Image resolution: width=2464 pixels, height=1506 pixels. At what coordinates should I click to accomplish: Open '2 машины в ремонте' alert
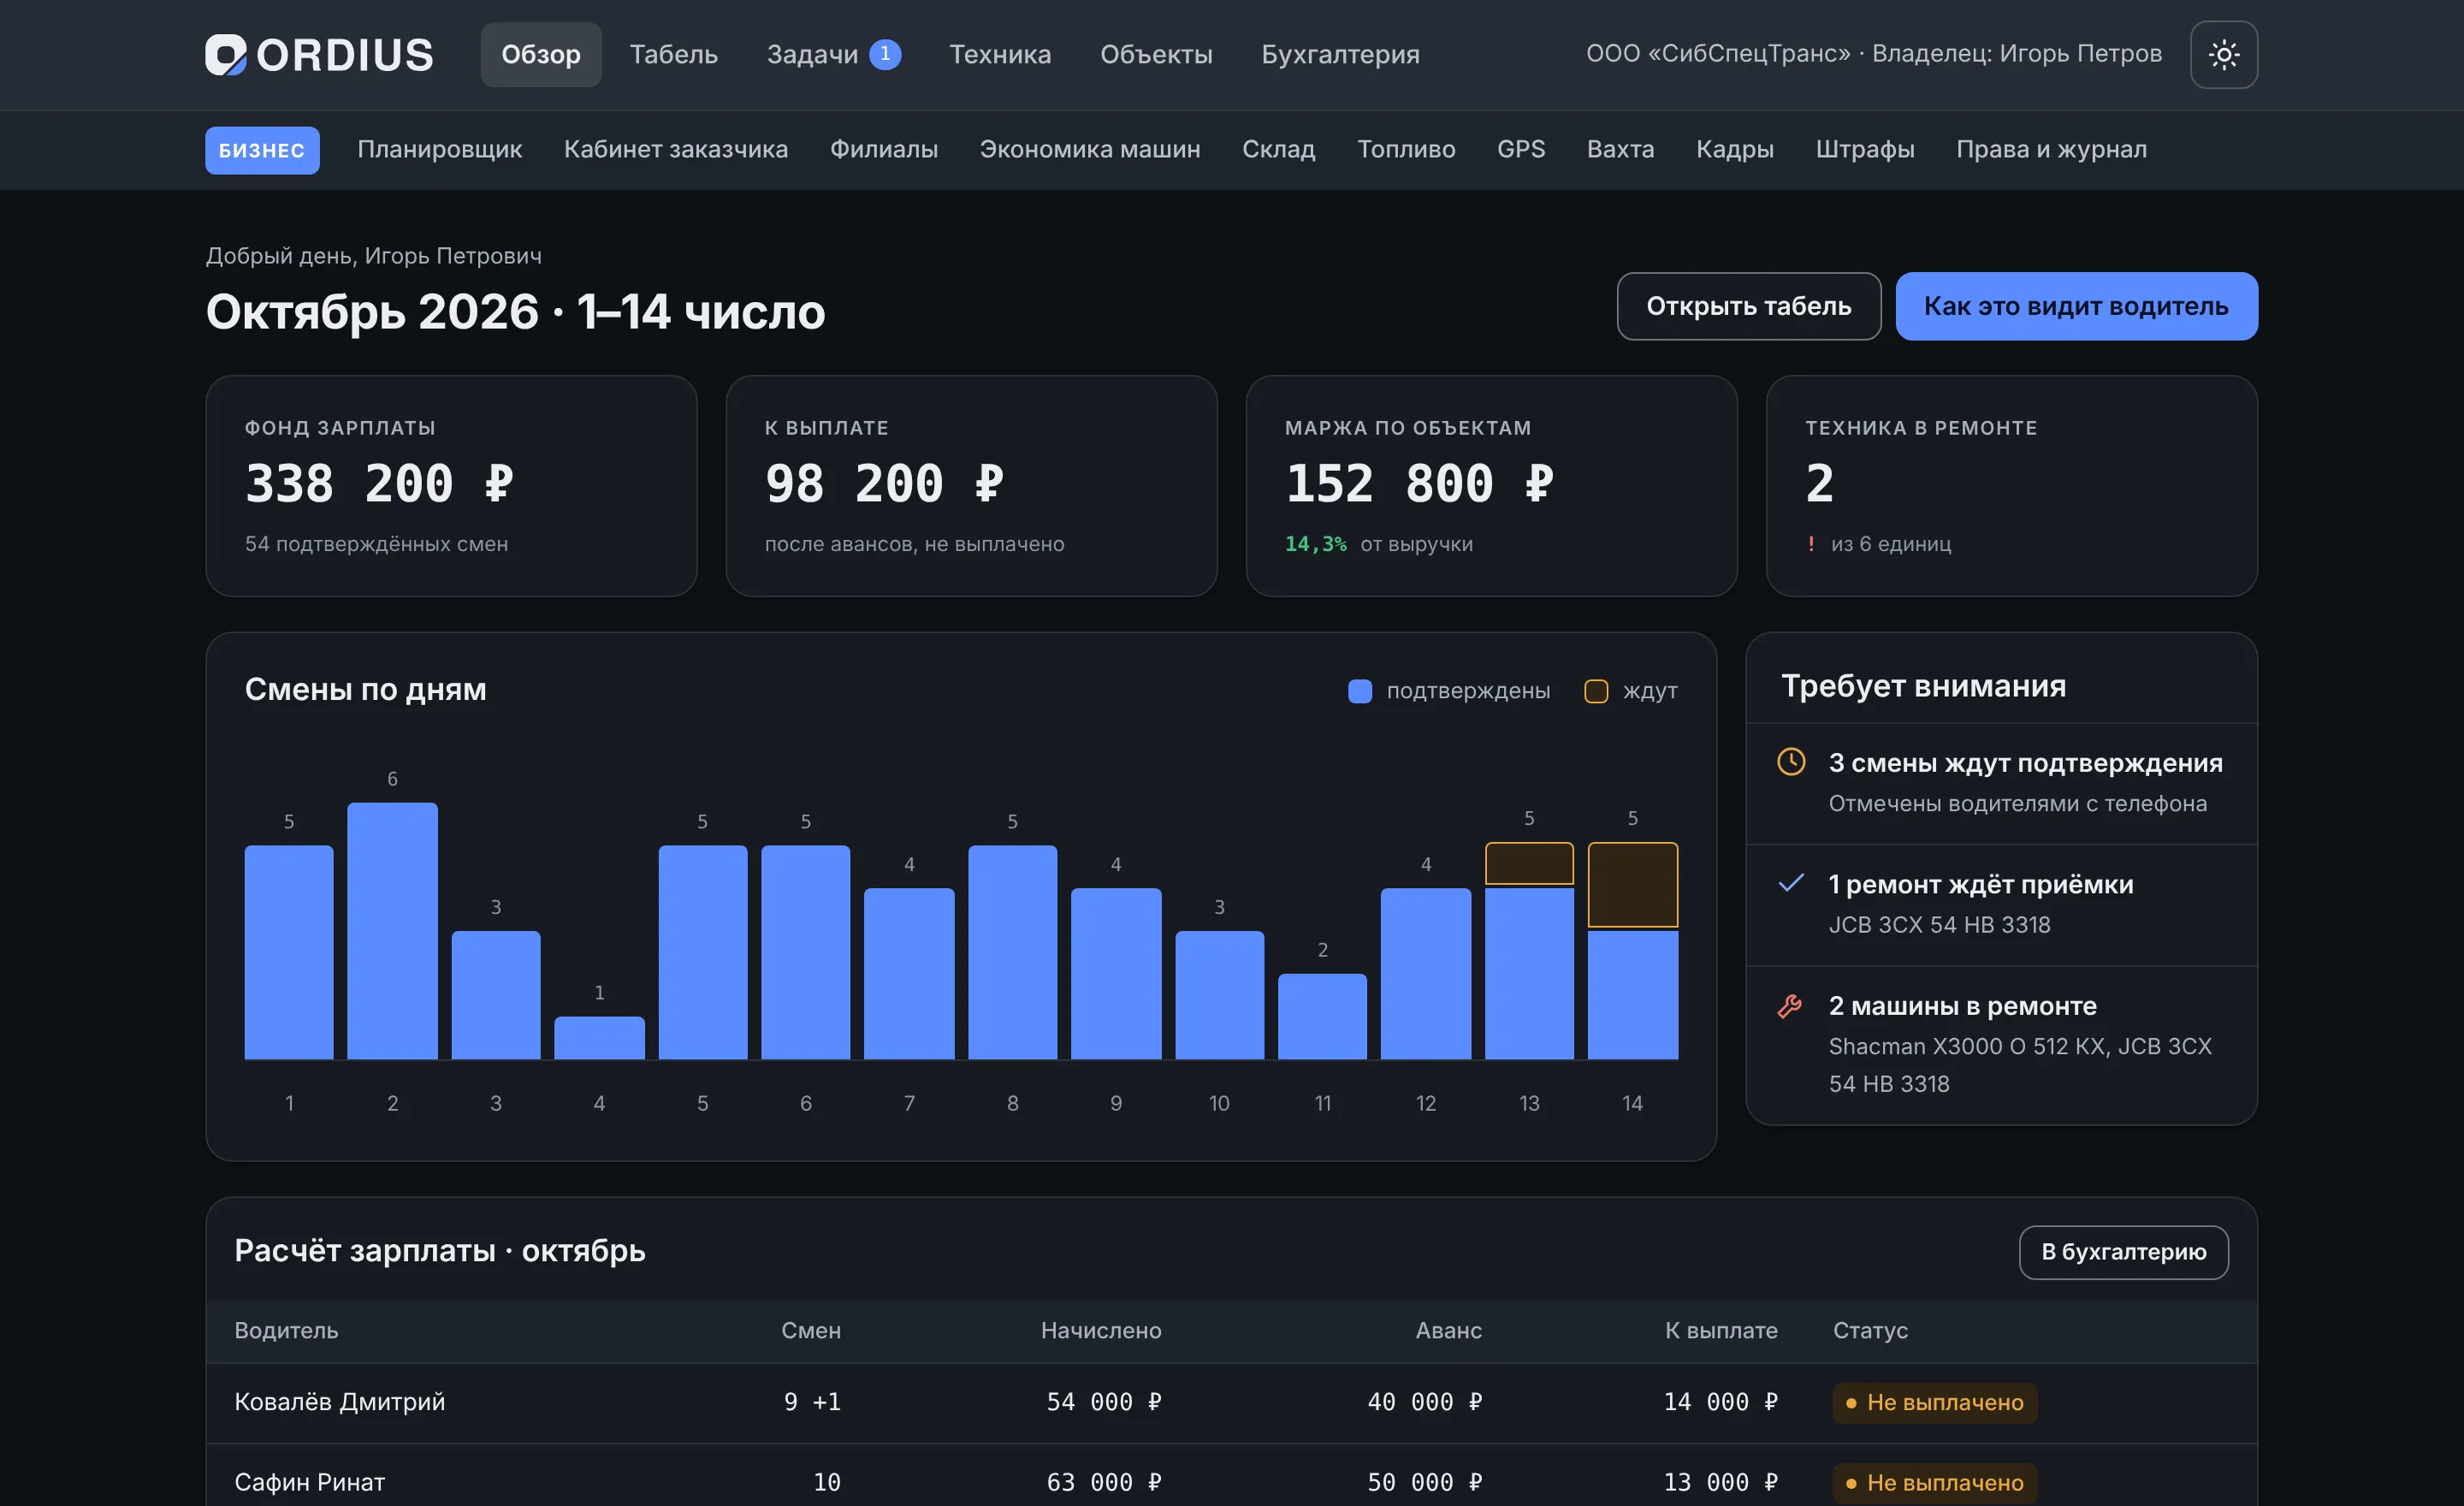(2001, 1045)
